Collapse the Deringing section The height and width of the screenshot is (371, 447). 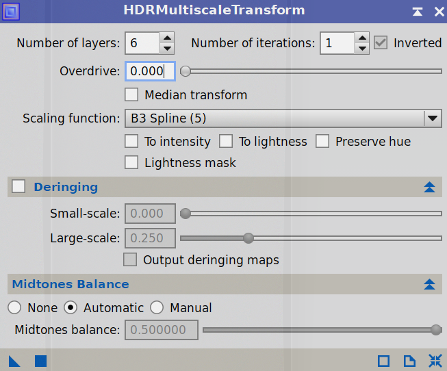point(429,187)
